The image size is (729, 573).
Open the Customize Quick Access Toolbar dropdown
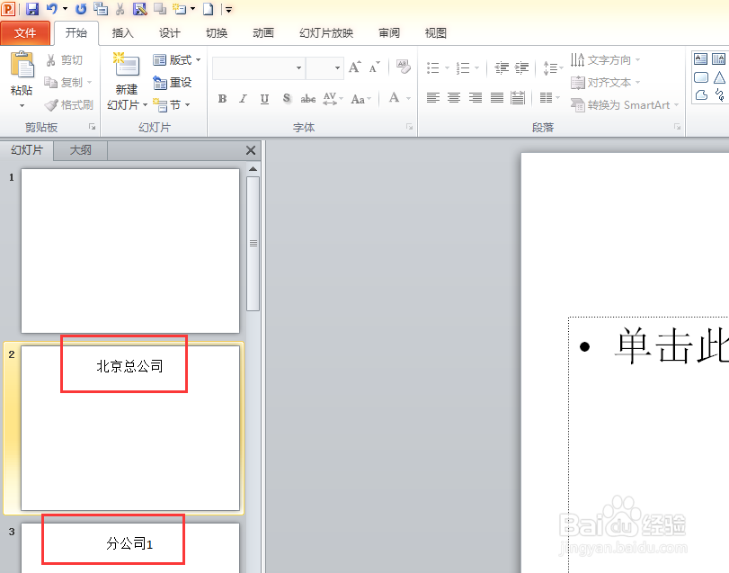point(228,9)
